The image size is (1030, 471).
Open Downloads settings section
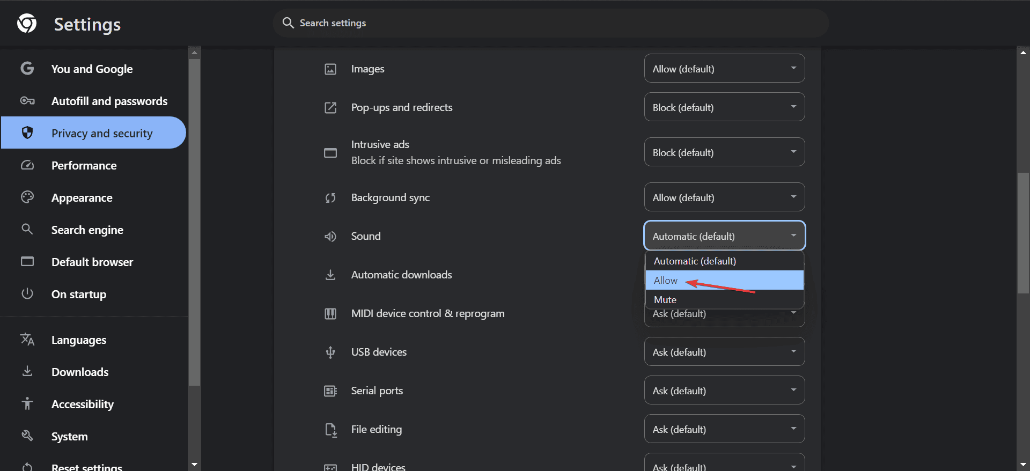(93, 372)
